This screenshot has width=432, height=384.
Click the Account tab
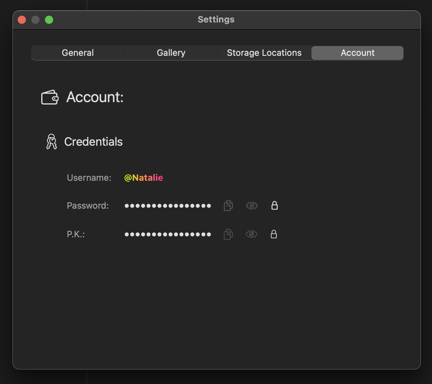pos(357,53)
